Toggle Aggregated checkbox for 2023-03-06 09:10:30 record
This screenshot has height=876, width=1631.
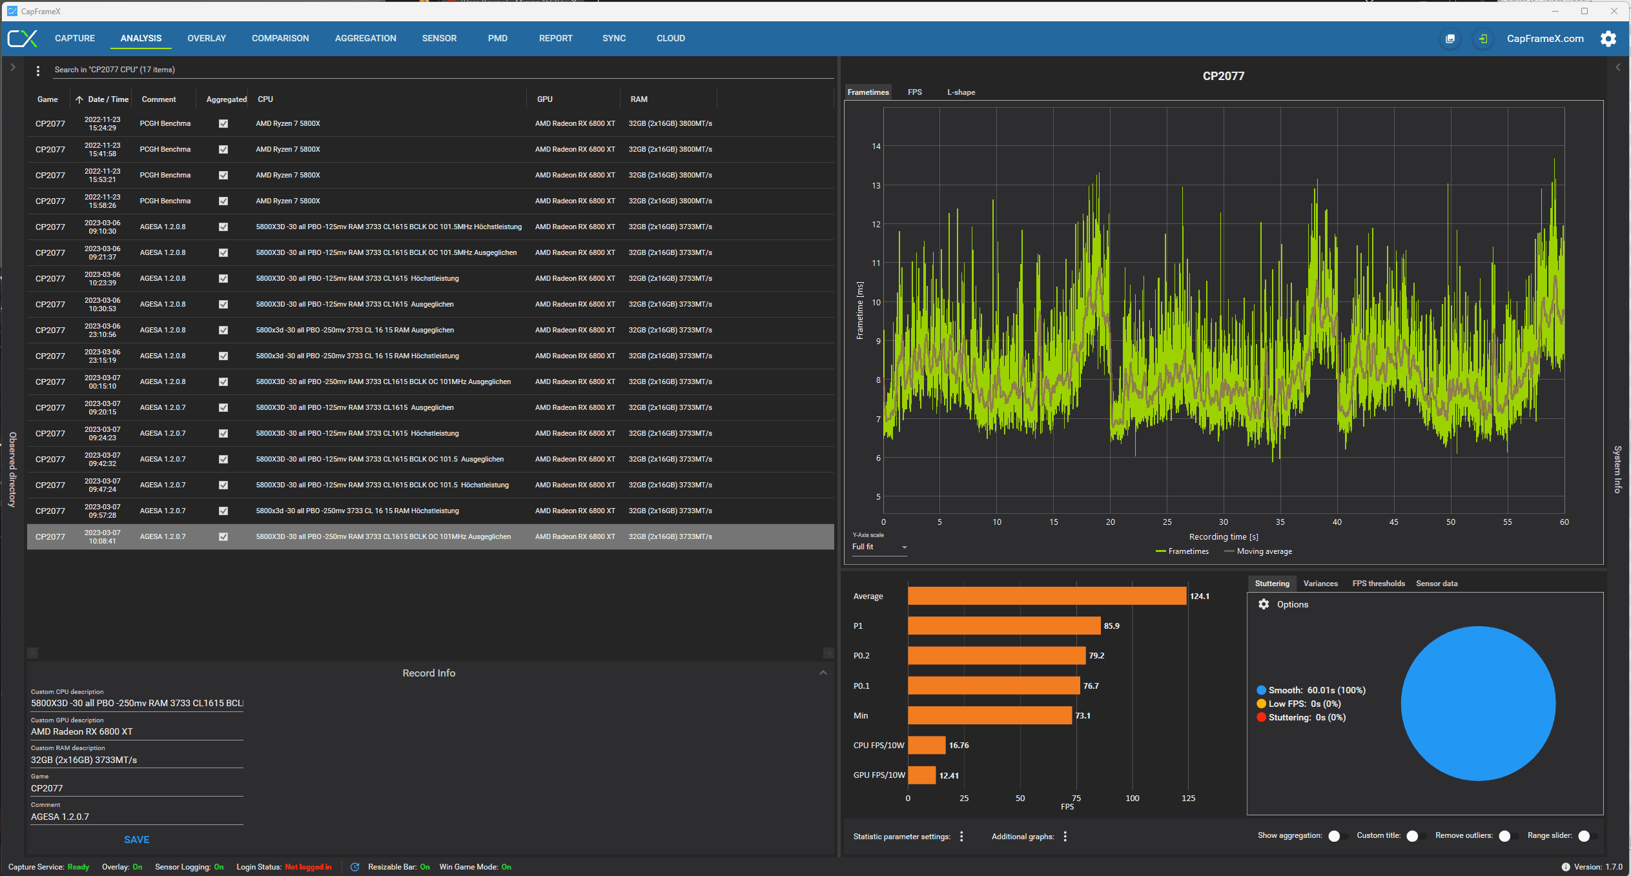coord(223,227)
